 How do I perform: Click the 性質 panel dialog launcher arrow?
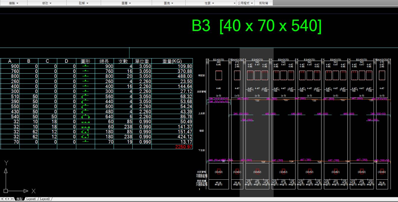tap(235, 3)
